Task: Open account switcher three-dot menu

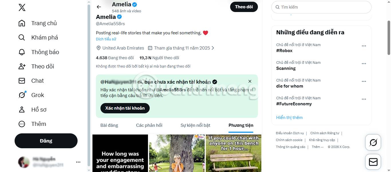Action: pyautogui.click(x=78, y=162)
